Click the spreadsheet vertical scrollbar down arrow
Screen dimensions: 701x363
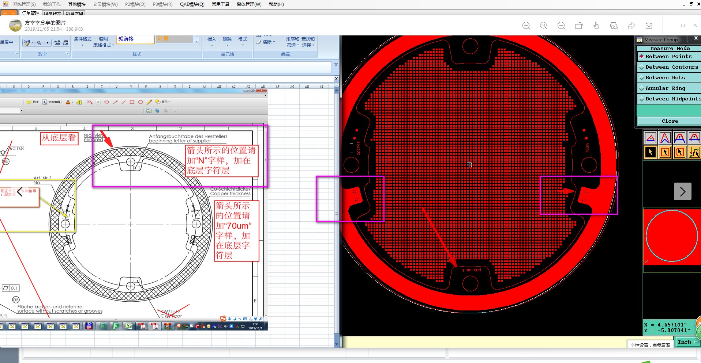337,344
